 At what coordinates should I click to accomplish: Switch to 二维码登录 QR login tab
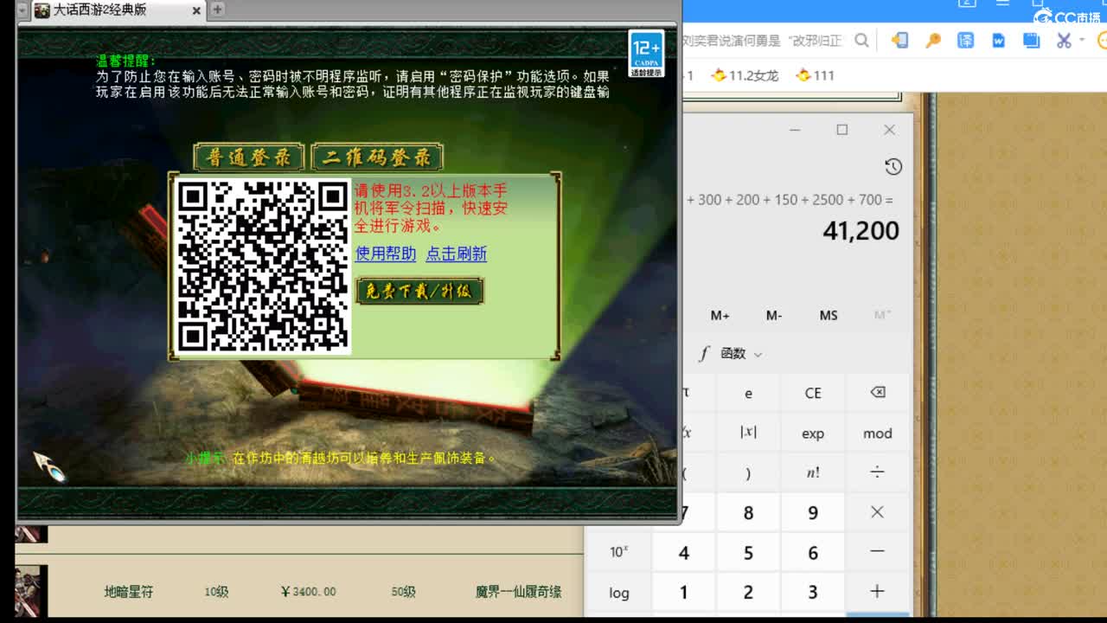point(377,157)
